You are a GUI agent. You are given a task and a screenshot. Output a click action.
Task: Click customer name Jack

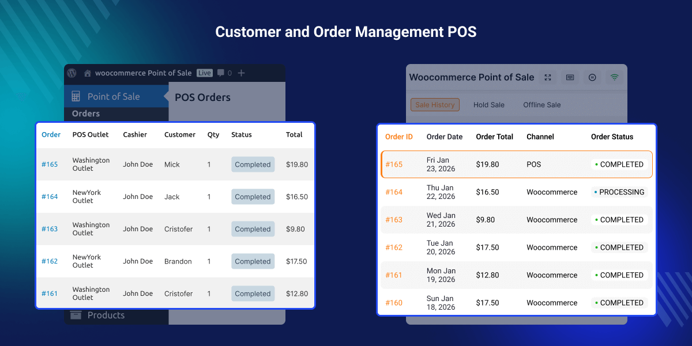tap(172, 197)
